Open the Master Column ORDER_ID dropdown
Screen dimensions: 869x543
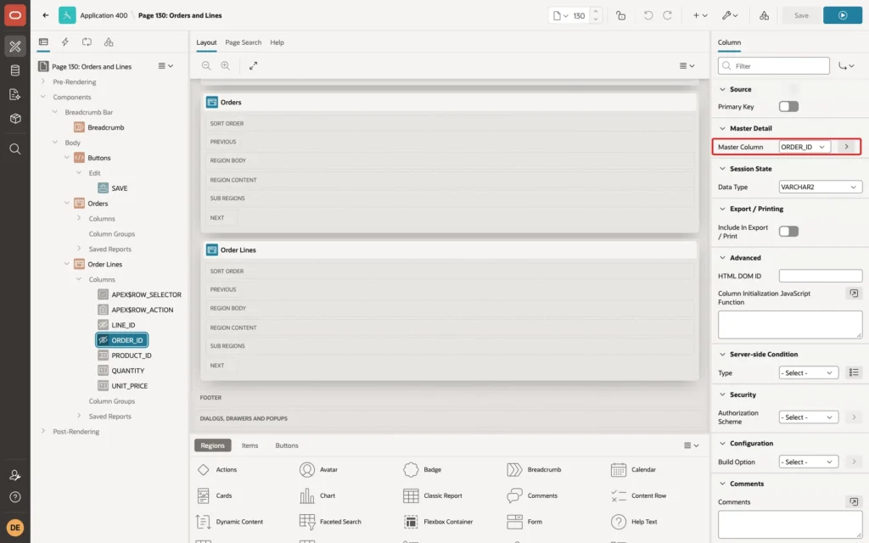point(805,147)
